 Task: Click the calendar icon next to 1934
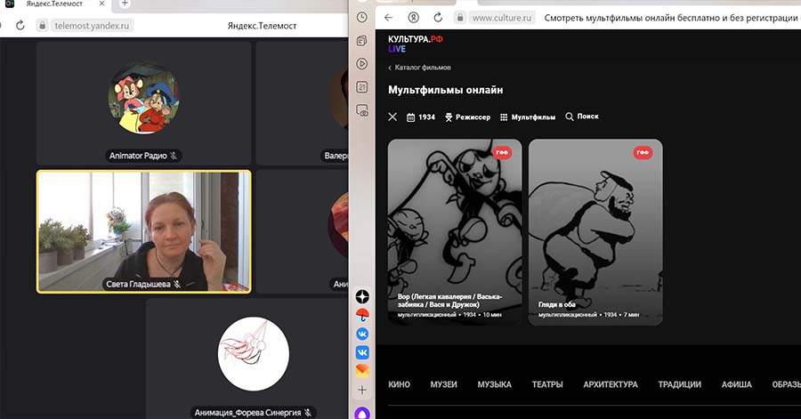[410, 117]
